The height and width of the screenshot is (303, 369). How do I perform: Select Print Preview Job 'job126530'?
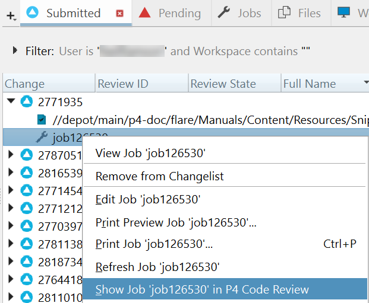(176, 222)
